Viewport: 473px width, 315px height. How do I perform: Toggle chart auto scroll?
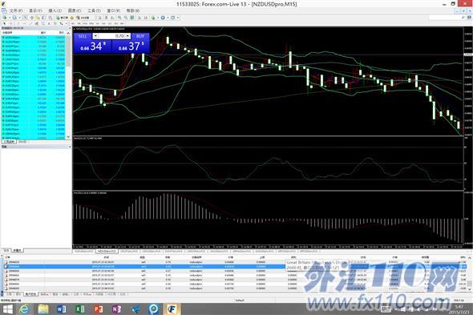coord(139,18)
